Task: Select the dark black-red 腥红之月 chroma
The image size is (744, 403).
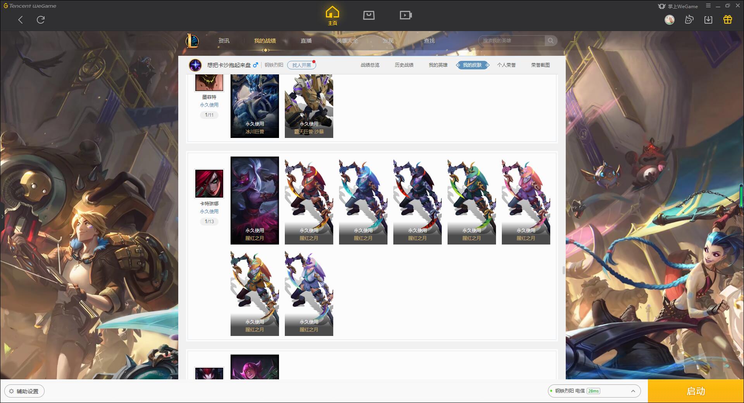Action: pos(417,200)
